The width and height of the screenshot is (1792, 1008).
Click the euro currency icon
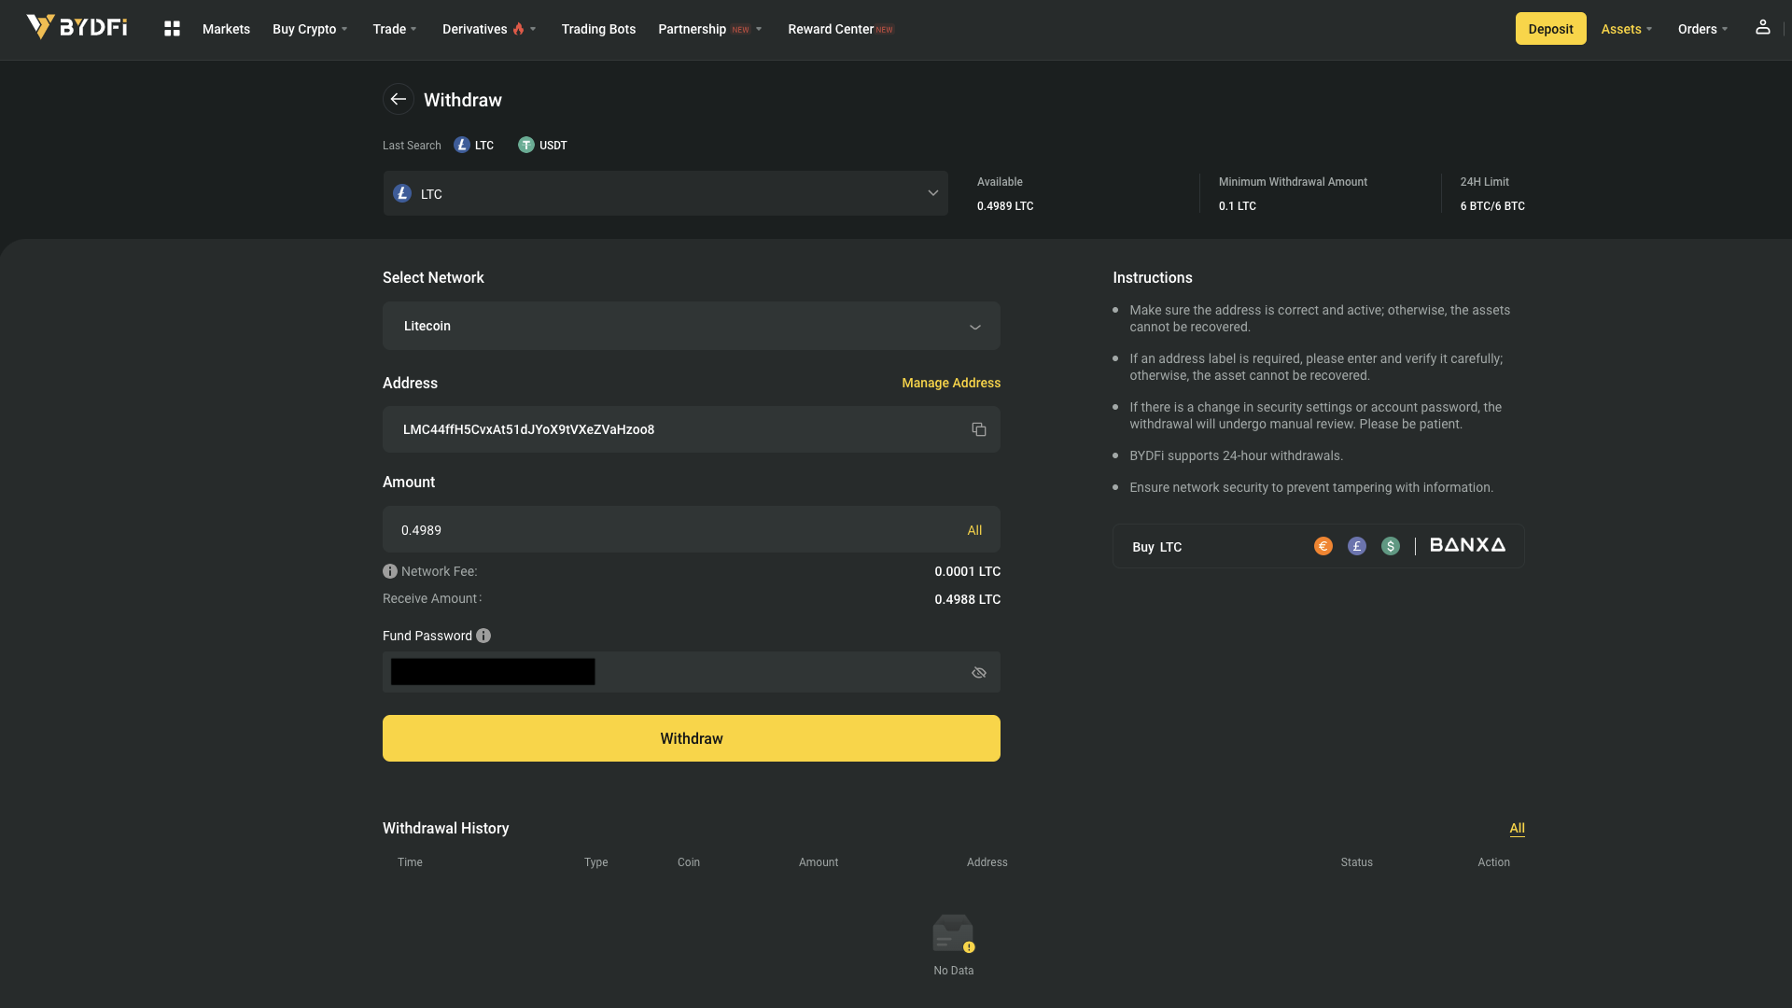pos(1323,546)
